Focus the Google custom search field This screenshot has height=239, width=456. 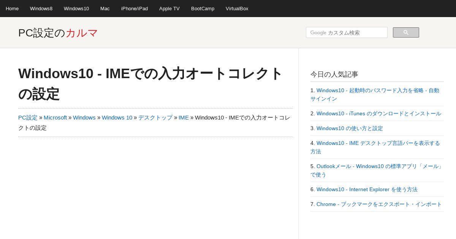(x=347, y=33)
